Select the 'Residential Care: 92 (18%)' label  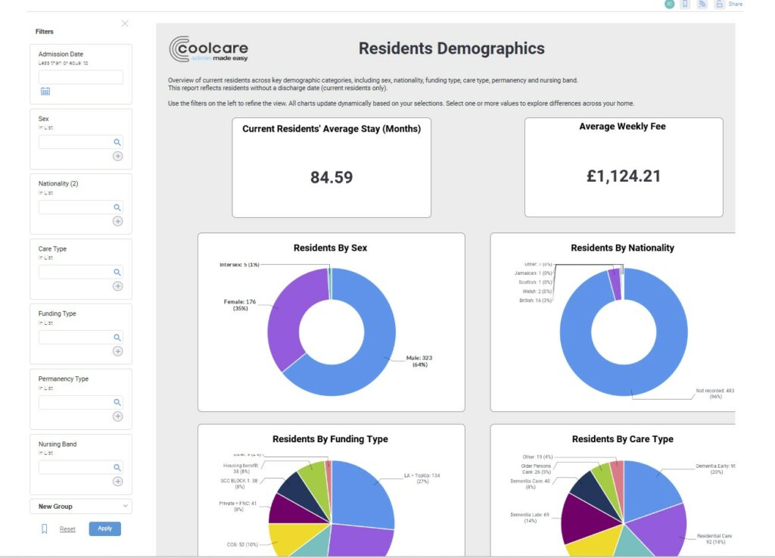[714, 539]
